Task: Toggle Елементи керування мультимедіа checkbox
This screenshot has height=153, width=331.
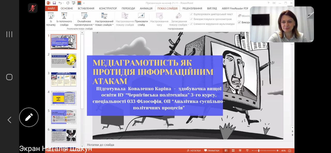Action: coord(191,24)
